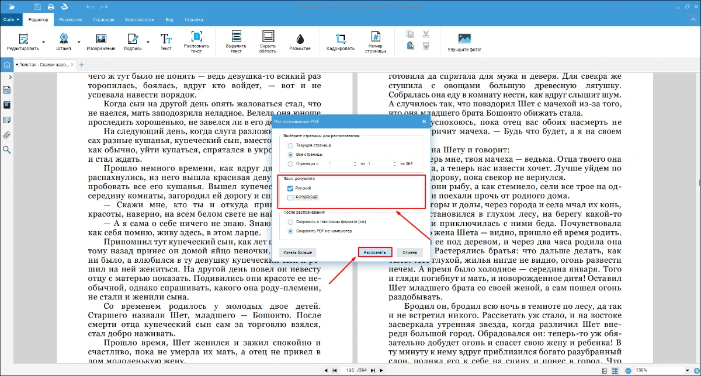701x376 pixels.
Task: Select the Страницы с range radio button
Action: pyautogui.click(x=291, y=164)
